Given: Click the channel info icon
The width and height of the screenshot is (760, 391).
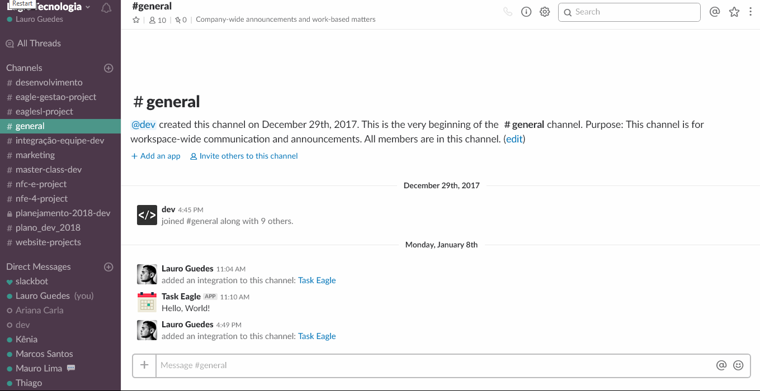Looking at the screenshot, I should click(526, 11).
